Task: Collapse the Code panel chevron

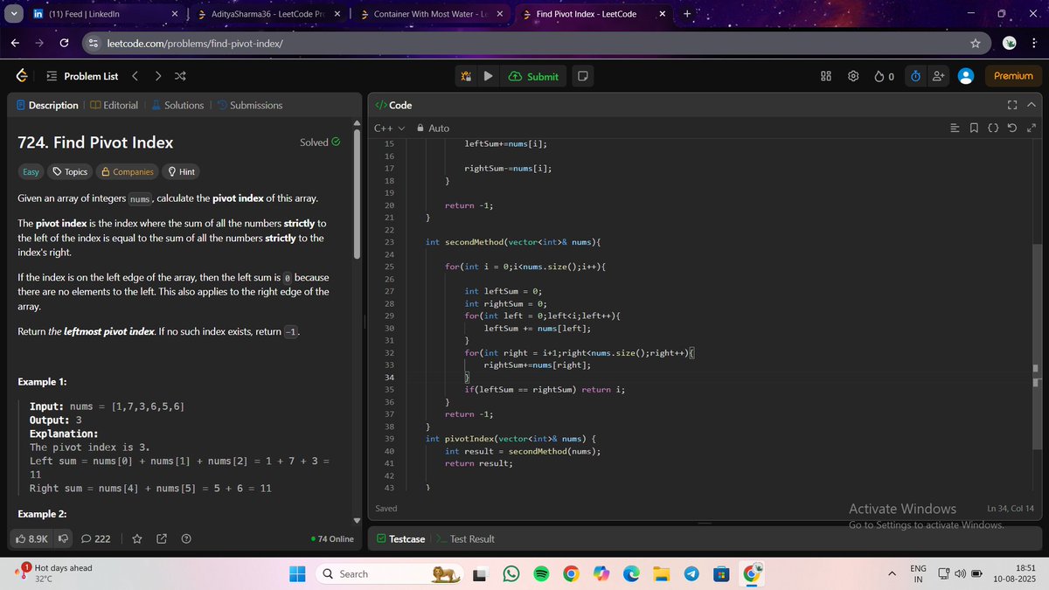Action: (1031, 105)
